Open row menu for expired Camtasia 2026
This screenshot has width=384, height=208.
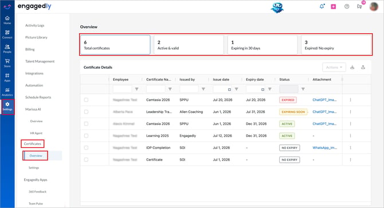tap(350, 100)
